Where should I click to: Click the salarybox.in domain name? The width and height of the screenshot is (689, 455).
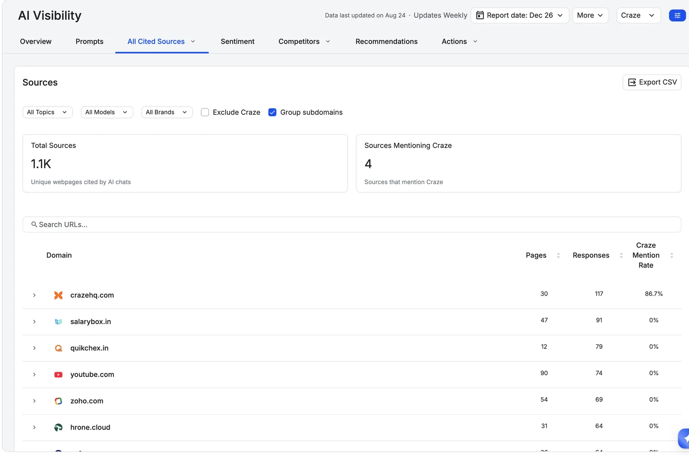90,322
